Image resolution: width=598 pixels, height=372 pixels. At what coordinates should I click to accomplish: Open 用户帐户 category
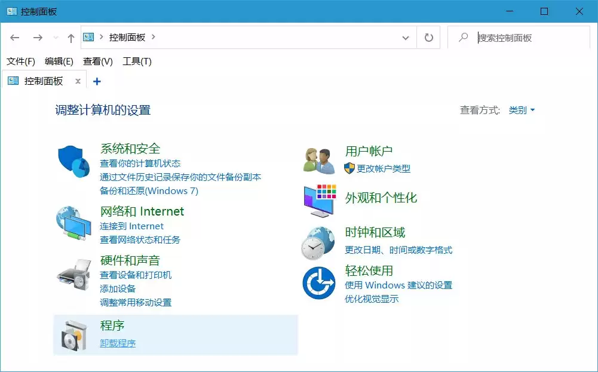click(369, 151)
